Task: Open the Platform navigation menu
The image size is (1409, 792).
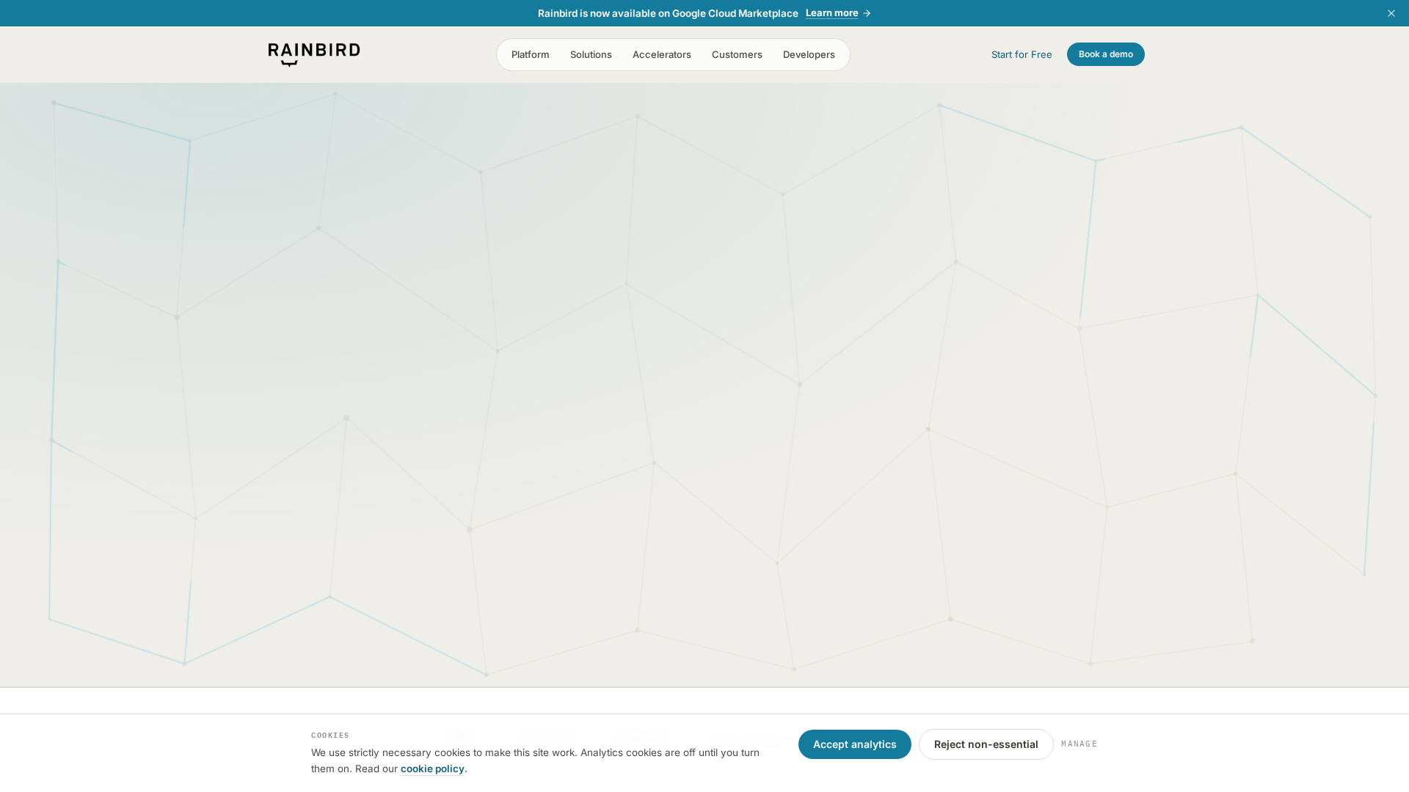Action: (530, 54)
